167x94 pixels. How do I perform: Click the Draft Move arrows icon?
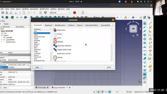click(x=133, y=17)
